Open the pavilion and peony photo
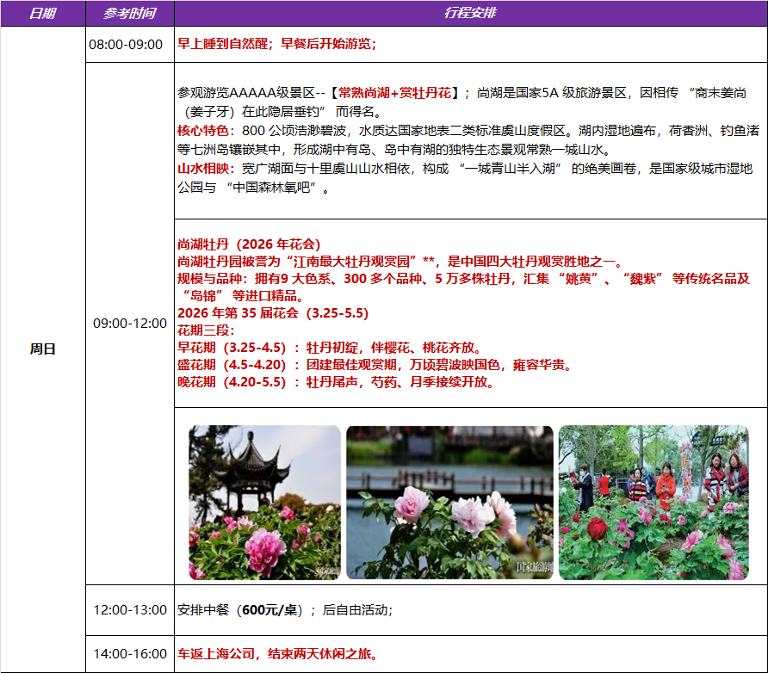 pos(265,502)
